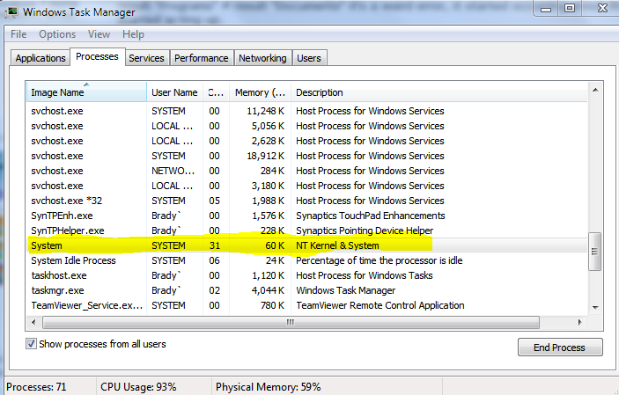Image resolution: width=619 pixels, height=395 pixels.
Task: Select svchost.exe using 11,248 K memory
Action: [x=307, y=111]
